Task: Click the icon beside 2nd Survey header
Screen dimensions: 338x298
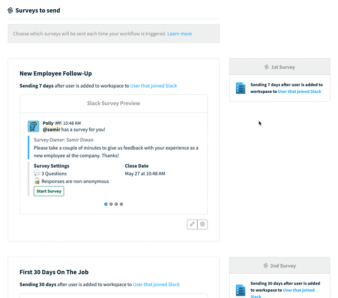Action: 266,266
